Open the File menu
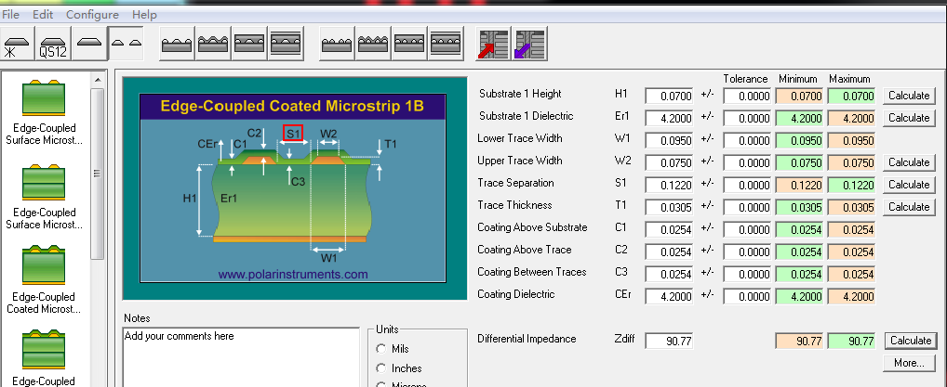Screen dimensions: 947x387 click(11, 15)
